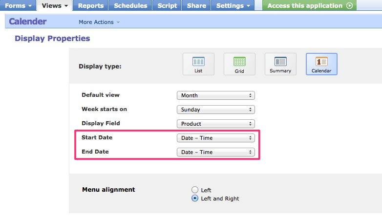The height and width of the screenshot is (222, 382).
Task: Open the Forms tab menu
Action: pyautogui.click(x=19, y=6)
